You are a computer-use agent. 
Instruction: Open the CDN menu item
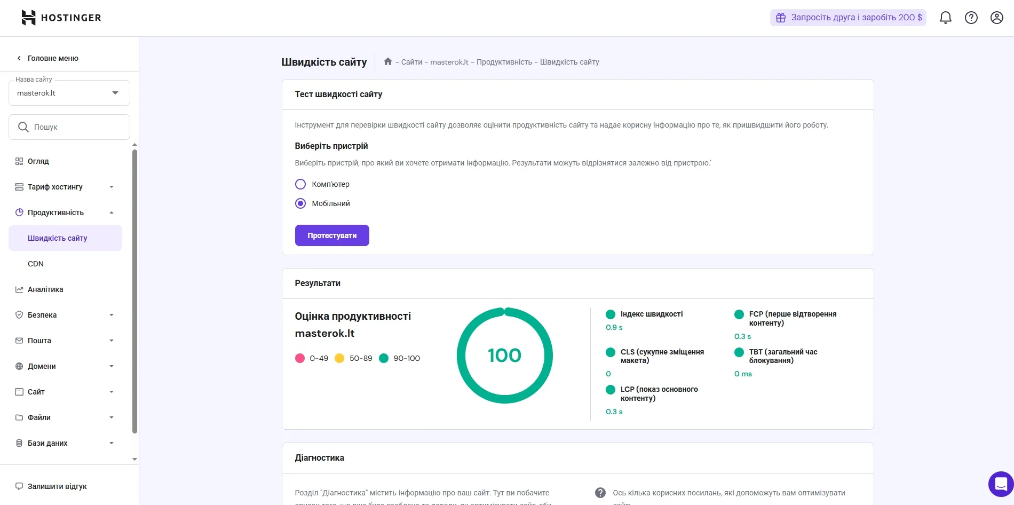36,264
